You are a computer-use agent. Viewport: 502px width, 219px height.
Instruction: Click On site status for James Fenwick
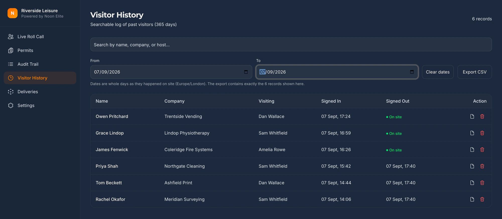click(394, 150)
